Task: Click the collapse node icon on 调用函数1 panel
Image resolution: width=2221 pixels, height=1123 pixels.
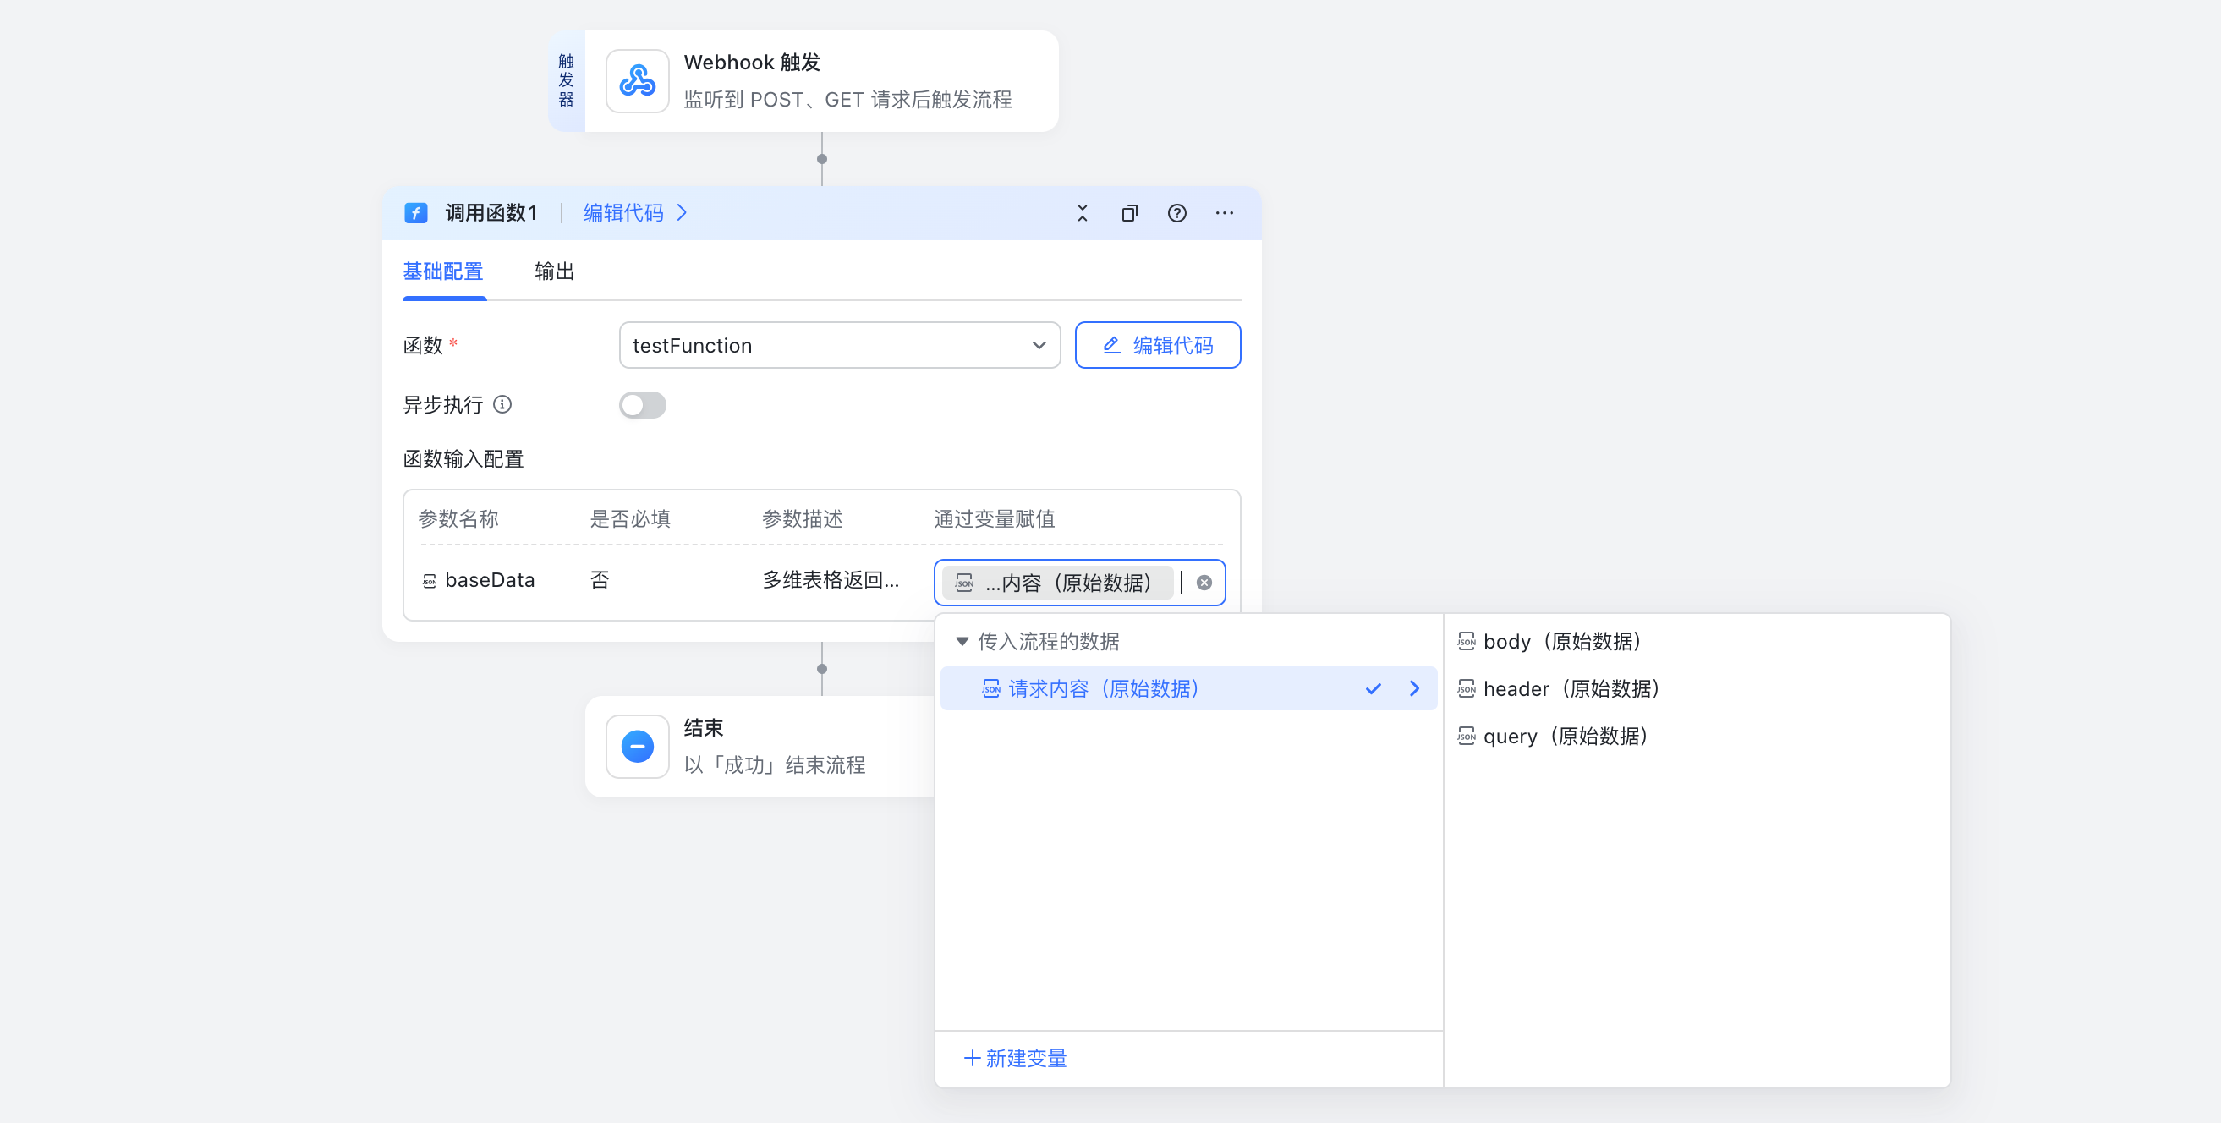Action: coord(1081,213)
